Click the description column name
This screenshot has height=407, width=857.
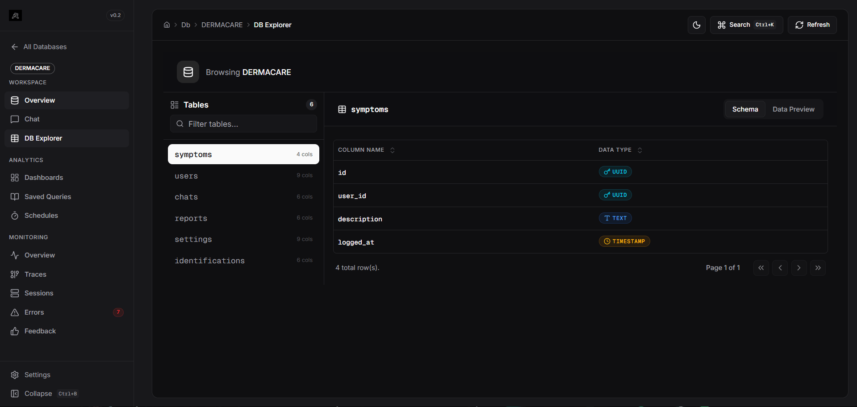[x=360, y=219]
